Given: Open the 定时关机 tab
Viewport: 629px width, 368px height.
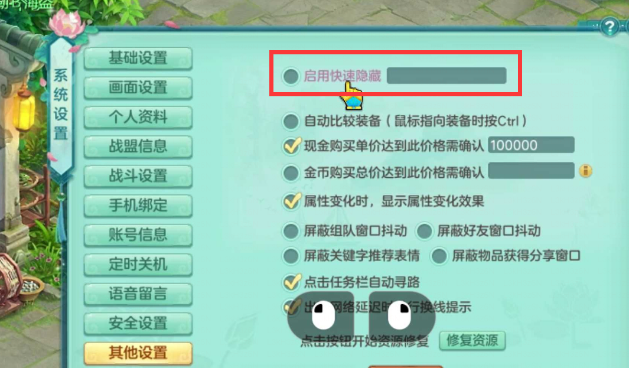Looking at the screenshot, I should coord(138,265).
